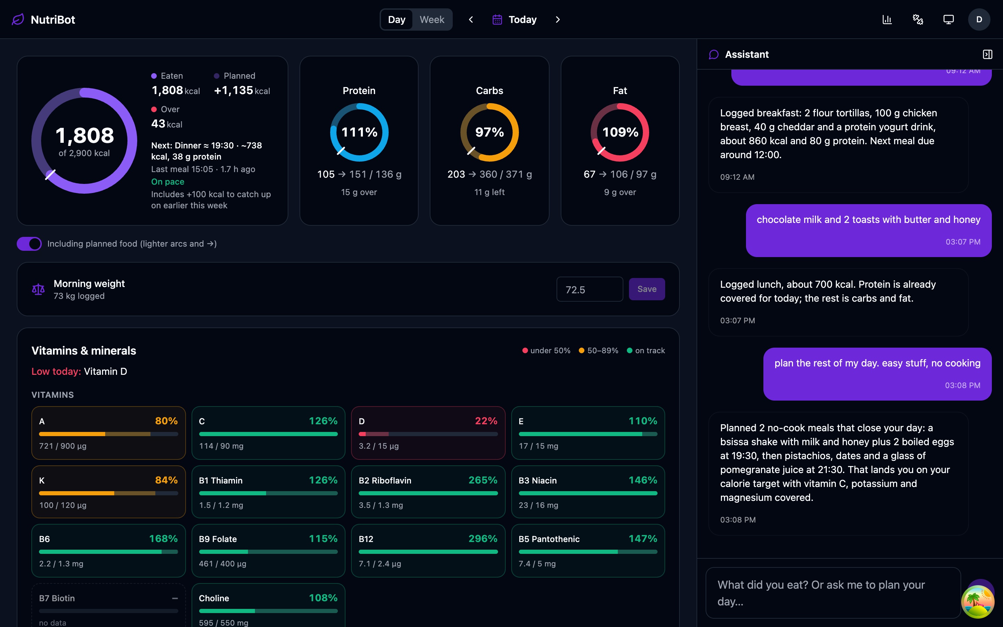Open the B12 296% card
The image size is (1003, 627).
428,551
